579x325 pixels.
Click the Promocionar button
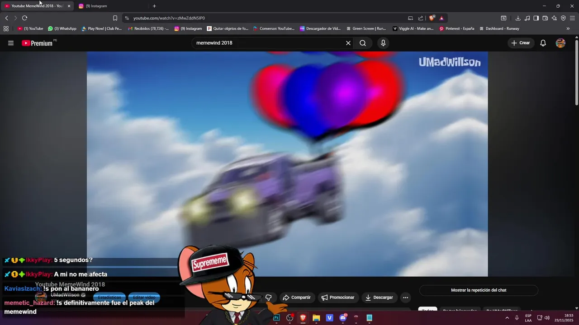(338, 297)
